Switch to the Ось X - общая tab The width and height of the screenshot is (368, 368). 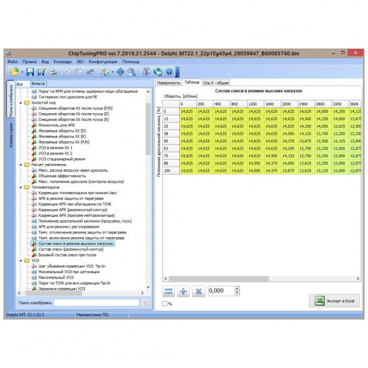point(216,83)
